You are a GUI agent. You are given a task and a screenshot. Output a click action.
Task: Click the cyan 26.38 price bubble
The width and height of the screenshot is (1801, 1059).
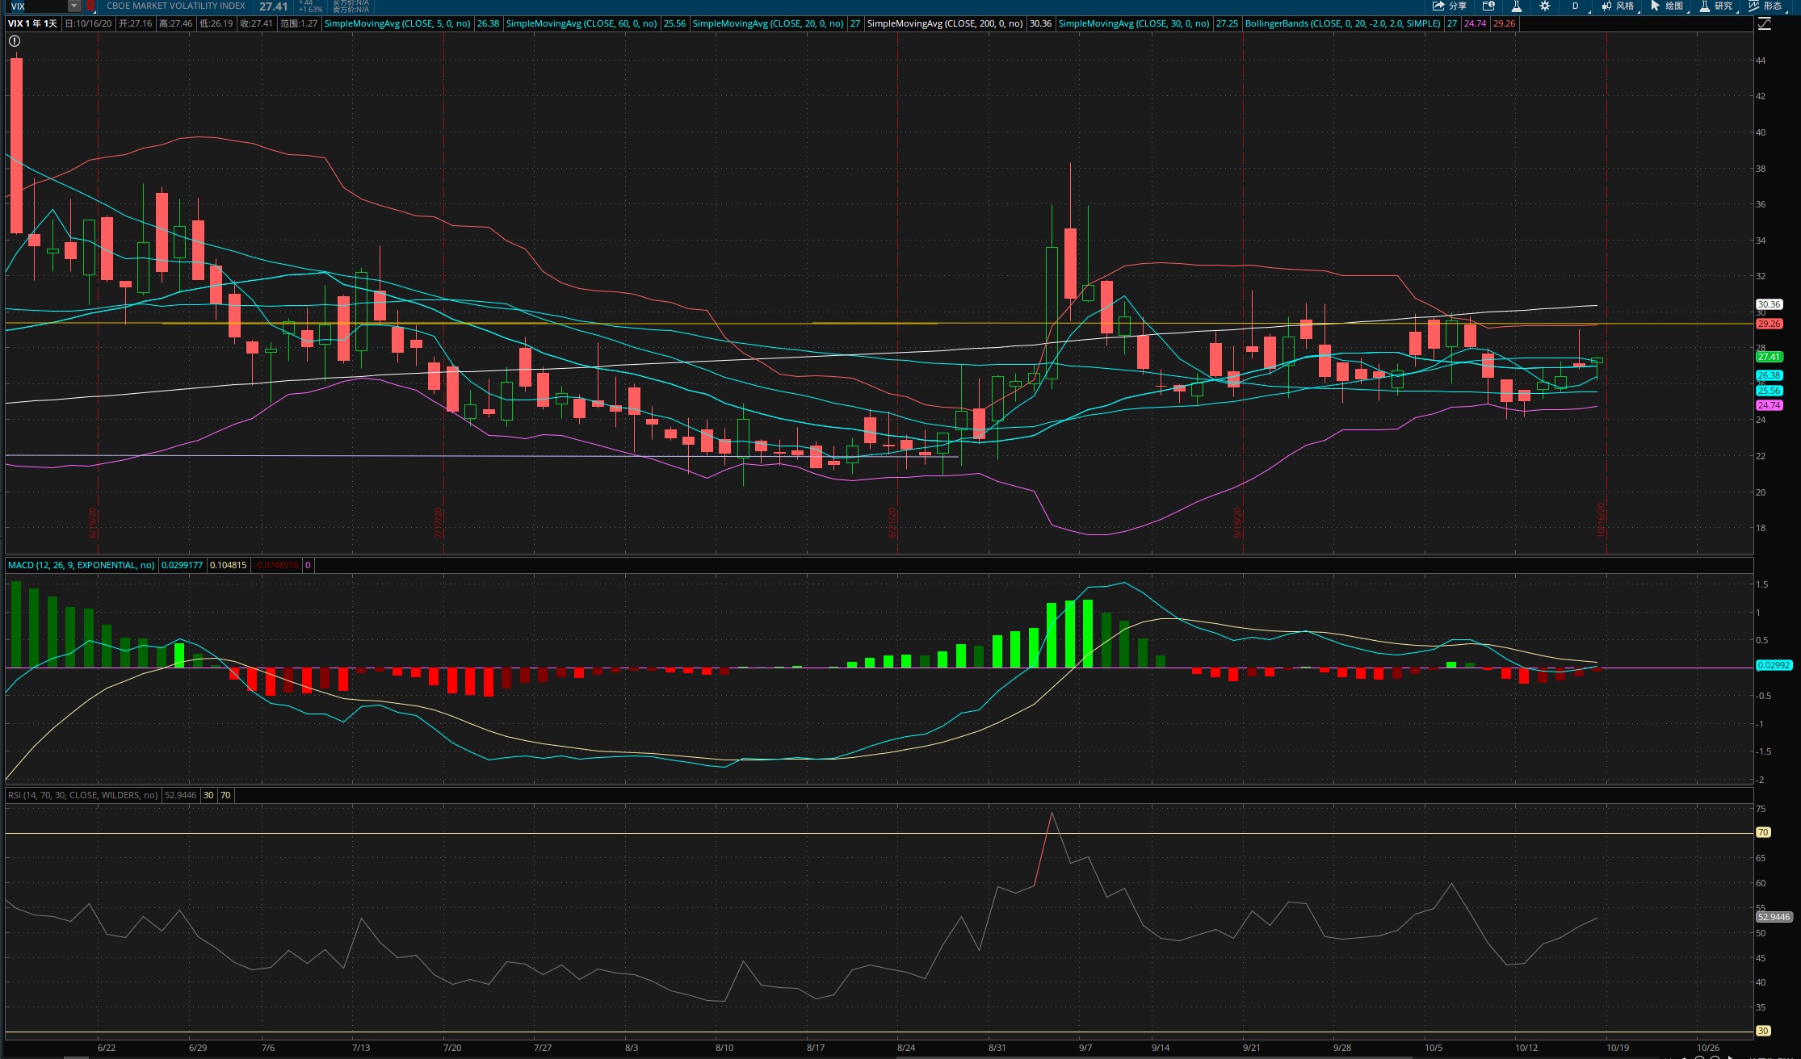coord(1769,375)
